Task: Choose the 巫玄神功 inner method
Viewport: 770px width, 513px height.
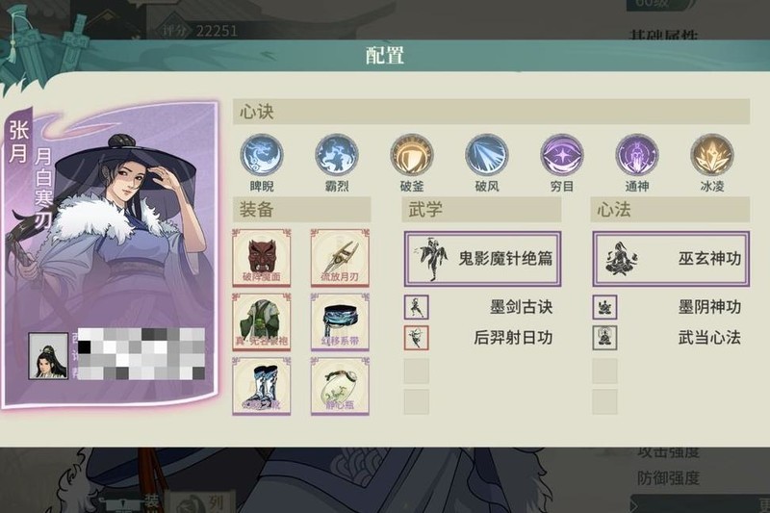Action: (671, 259)
